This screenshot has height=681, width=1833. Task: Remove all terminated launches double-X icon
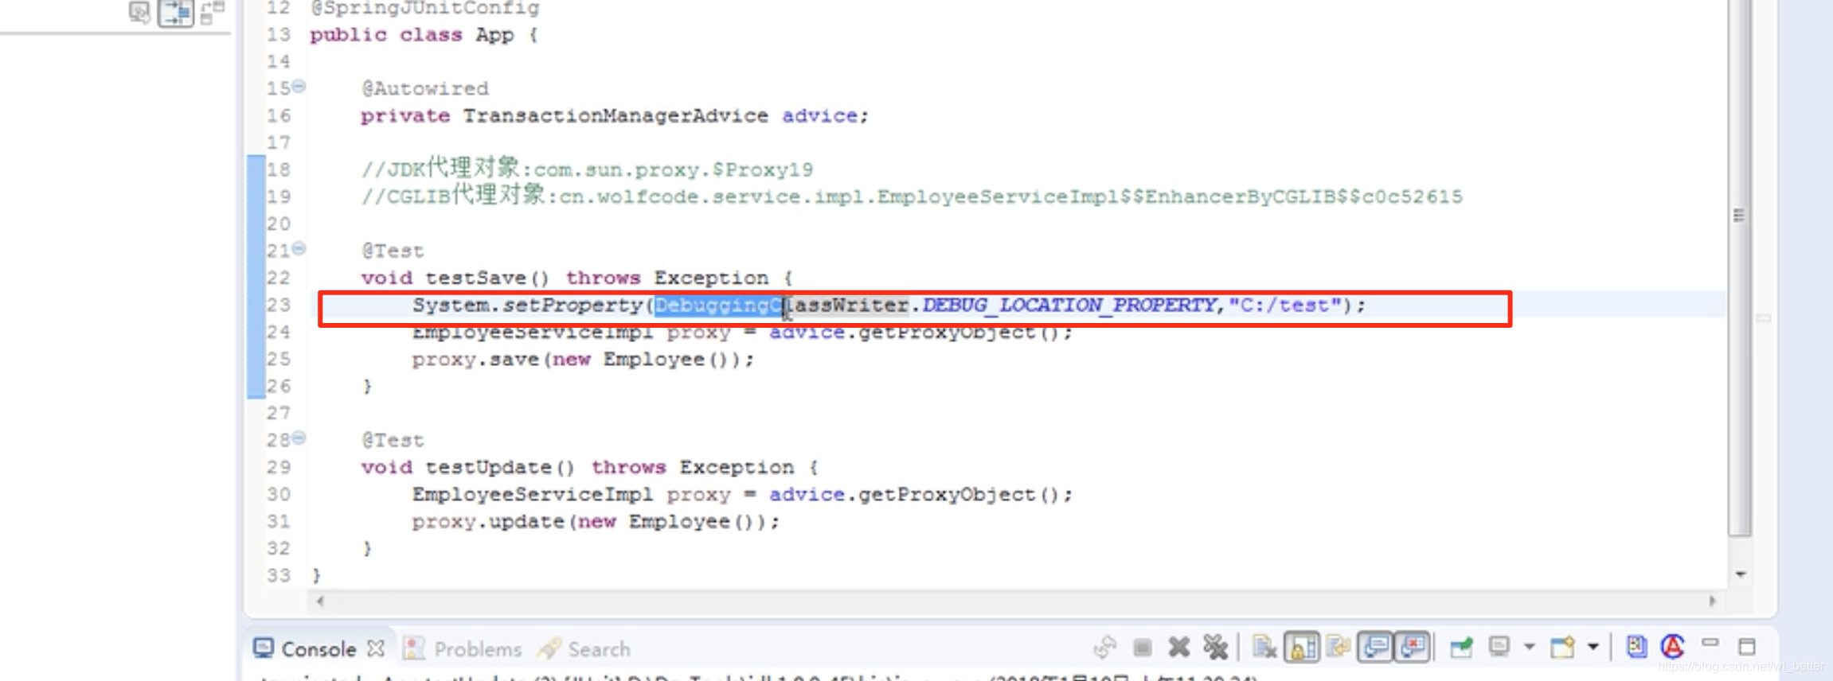pos(1216,648)
